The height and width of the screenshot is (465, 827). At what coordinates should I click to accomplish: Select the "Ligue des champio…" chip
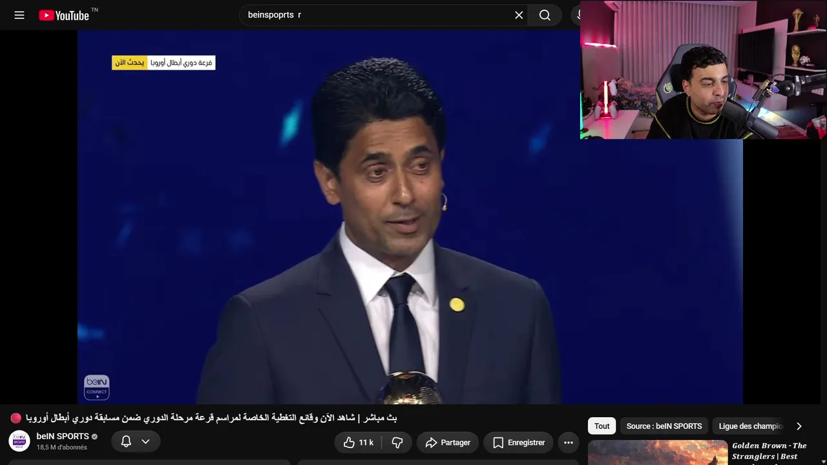pos(750,426)
